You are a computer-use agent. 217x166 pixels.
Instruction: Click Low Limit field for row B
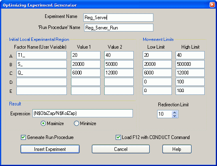pos(158,64)
